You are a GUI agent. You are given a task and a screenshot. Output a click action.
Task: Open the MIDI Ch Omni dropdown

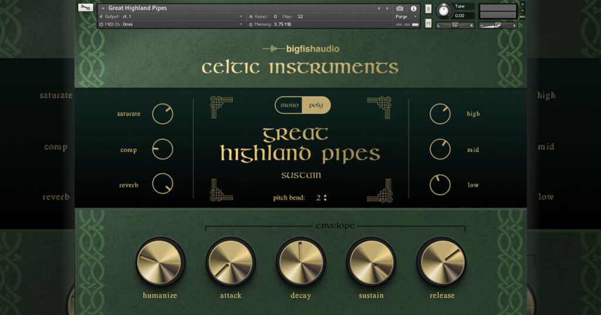click(x=171, y=24)
